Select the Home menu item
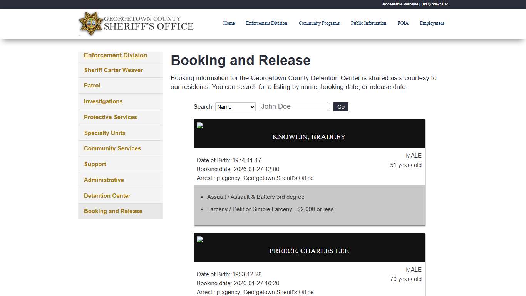 pyautogui.click(x=229, y=23)
